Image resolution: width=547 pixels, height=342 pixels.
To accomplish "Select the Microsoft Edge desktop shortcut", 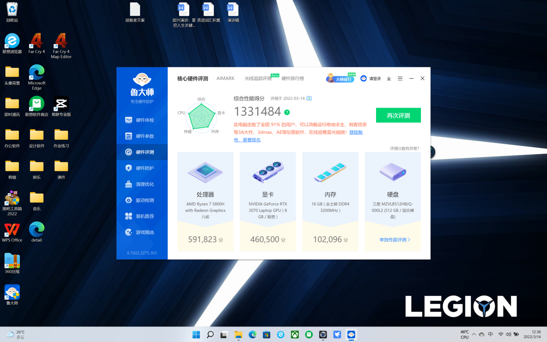I will 37,77.
